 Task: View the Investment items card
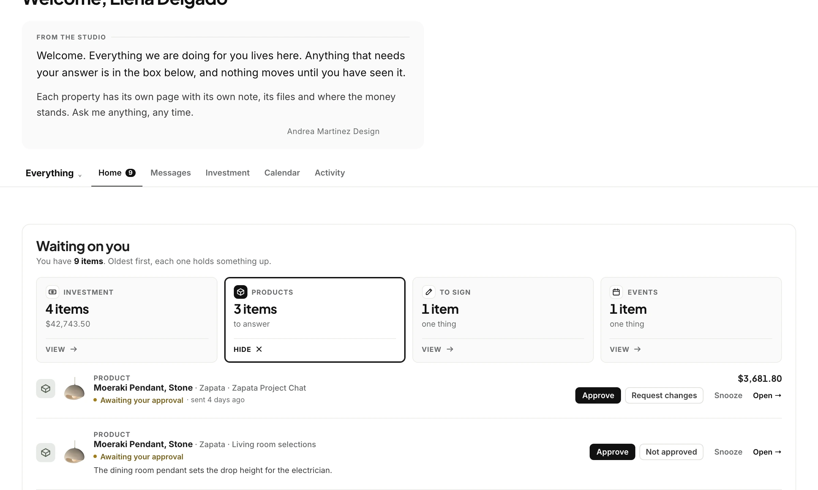pyautogui.click(x=61, y=349)
